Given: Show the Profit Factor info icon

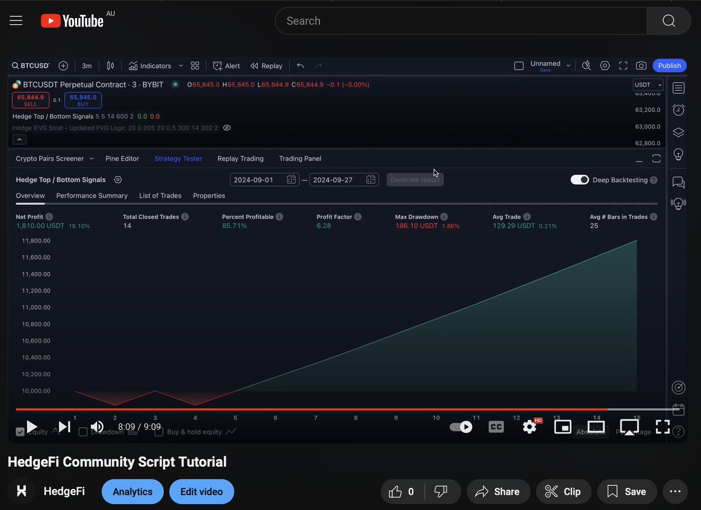Looking at the screenshot, I should click(x=358, y=217).
